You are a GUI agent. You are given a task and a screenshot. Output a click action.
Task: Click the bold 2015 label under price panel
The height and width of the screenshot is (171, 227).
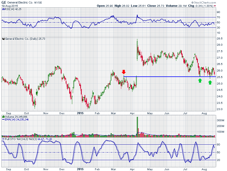[80, 113]
